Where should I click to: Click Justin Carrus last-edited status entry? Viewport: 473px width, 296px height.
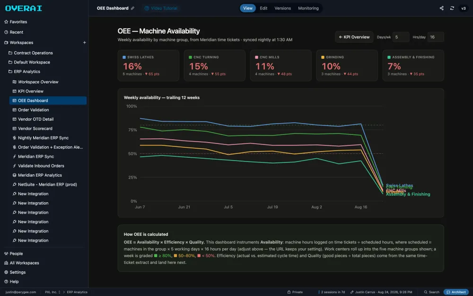point(381,292)
